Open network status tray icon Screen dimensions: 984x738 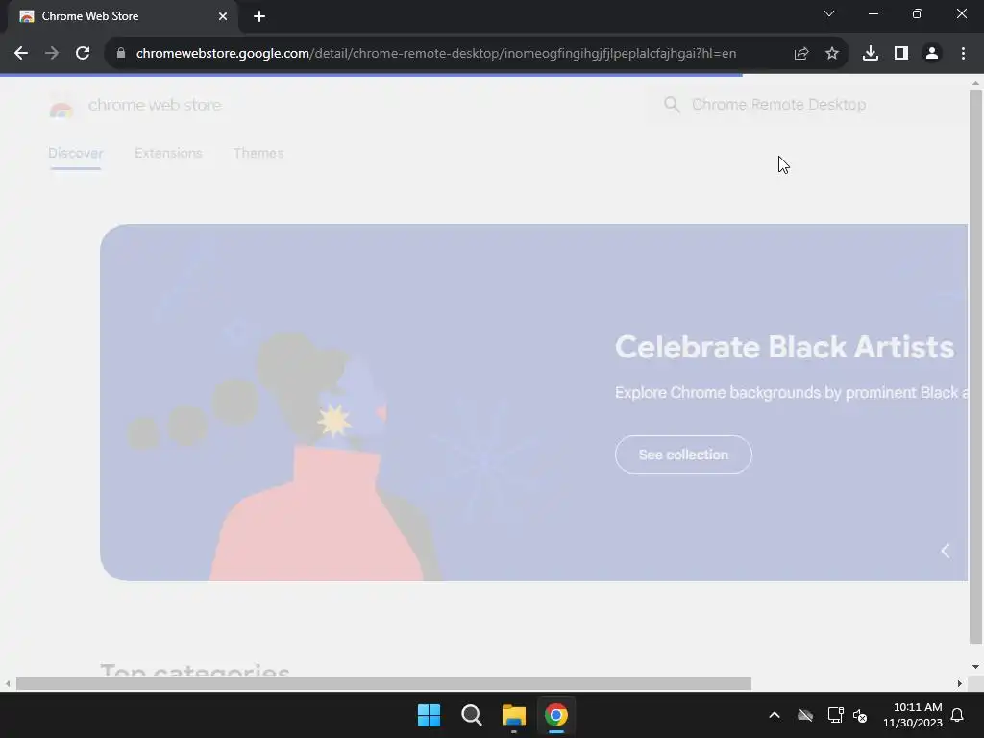point(835,715)
